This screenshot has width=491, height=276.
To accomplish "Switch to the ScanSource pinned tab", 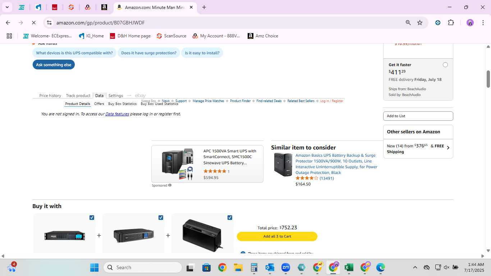I will (71, 7).
